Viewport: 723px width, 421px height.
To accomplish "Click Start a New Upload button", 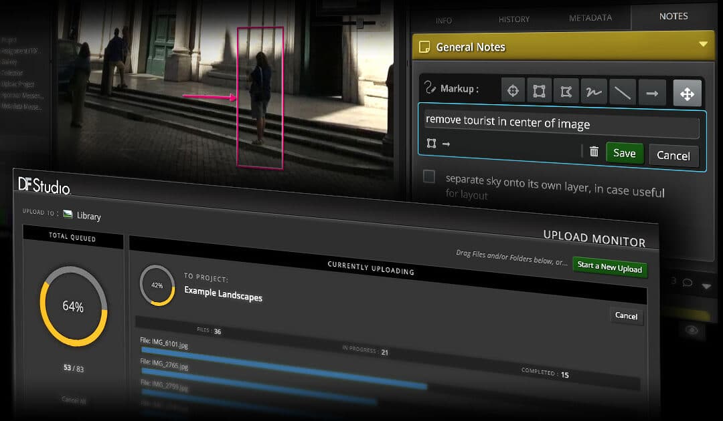I will click(x=610, y=267).
